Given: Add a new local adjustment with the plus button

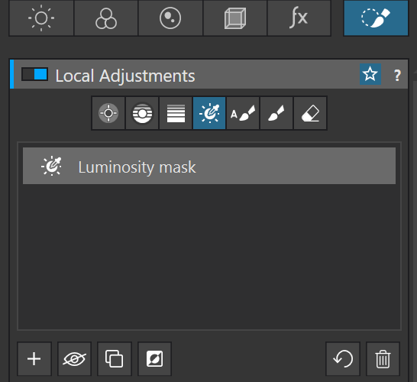Looking at the screenshot, I should click(x=34, y=359).
